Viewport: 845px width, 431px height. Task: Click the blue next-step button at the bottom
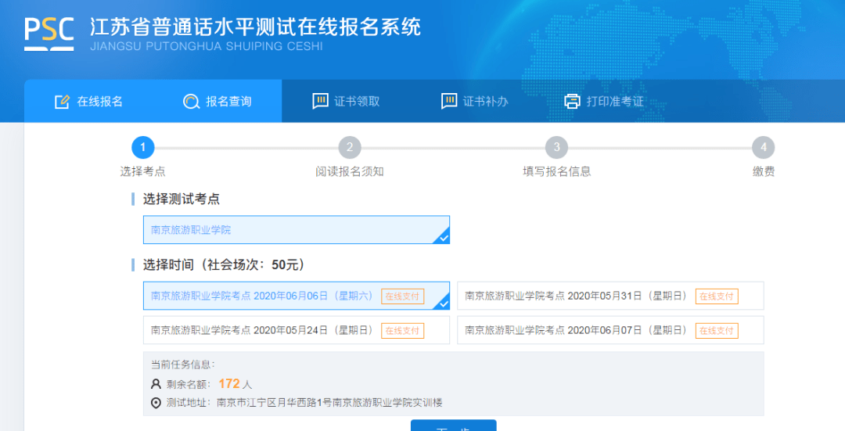(x=453, y=426)
